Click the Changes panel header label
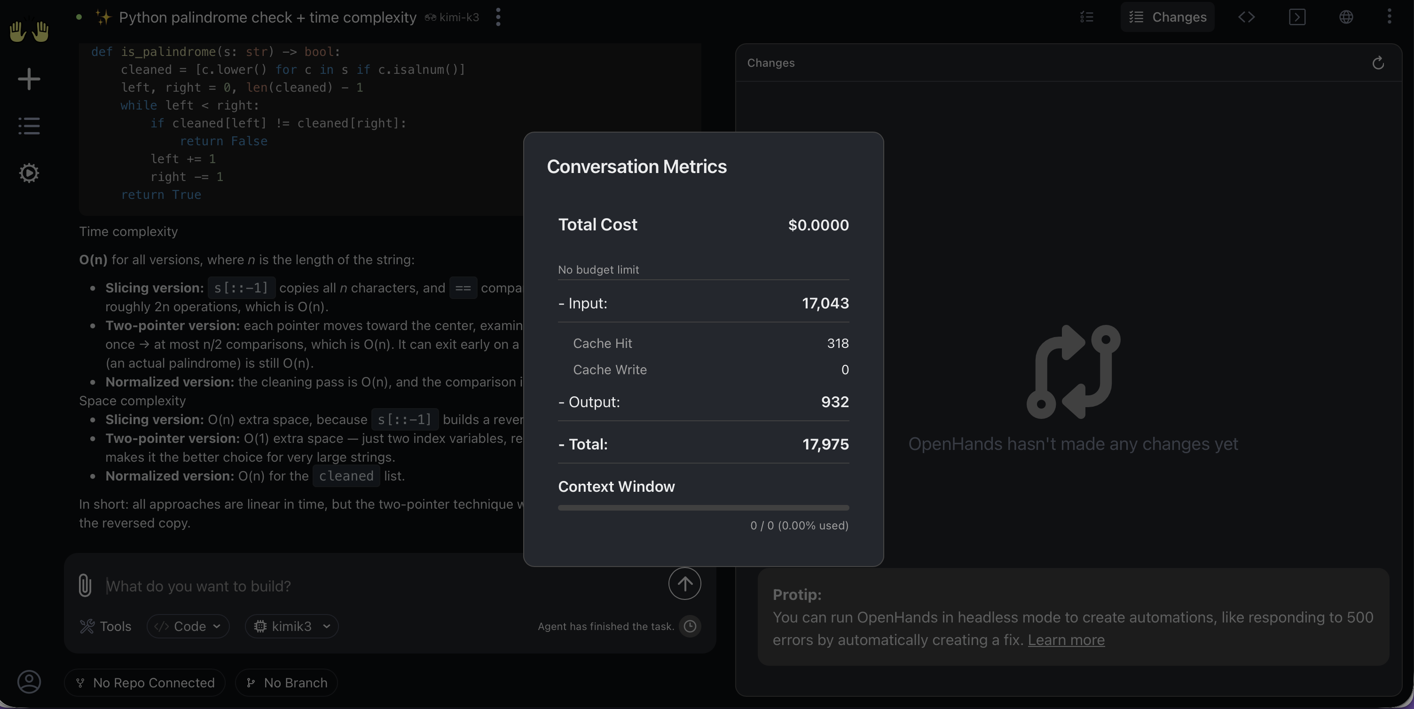This screenshot has height=709, width=1414. (770, 63)
